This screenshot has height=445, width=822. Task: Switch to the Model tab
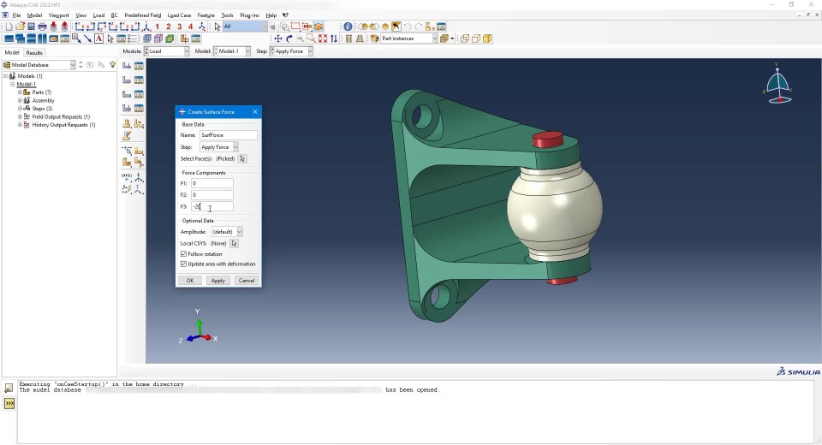(x=11, y=52)
